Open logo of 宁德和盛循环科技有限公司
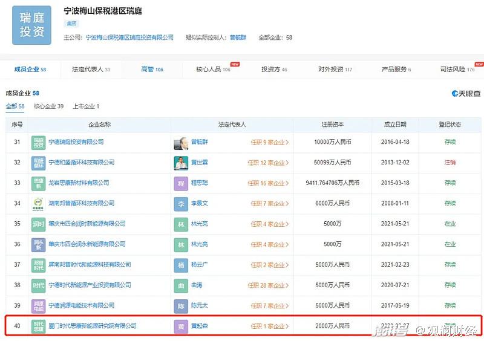Viewport: 484px width, 341px height. tap(39, 163)
